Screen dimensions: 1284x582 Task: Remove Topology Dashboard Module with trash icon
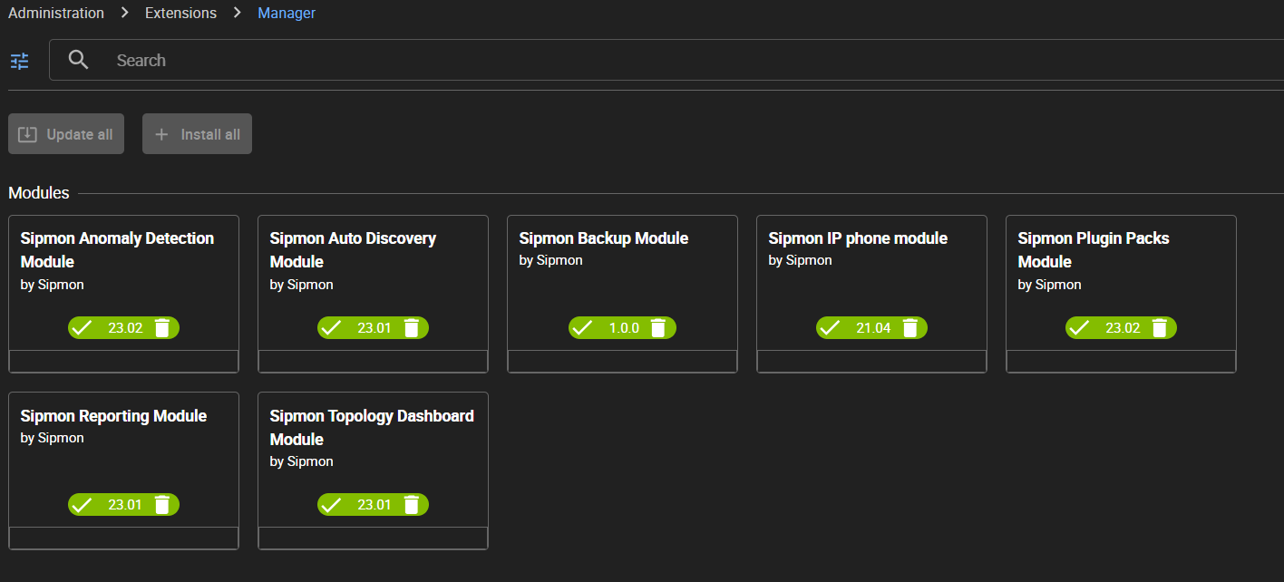(x=412, y=505)
